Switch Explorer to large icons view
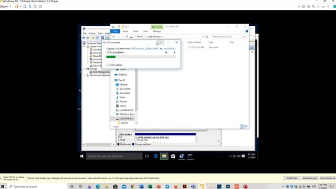Image resolution: width=336 pixels, height=189 pixels. (x=246, y=127)
